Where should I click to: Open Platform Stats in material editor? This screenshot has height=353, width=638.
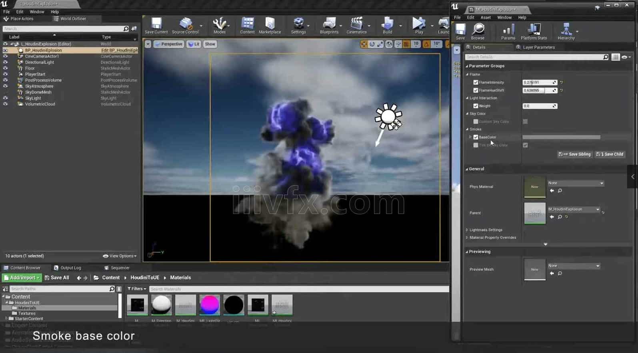[x=534, y=32]
